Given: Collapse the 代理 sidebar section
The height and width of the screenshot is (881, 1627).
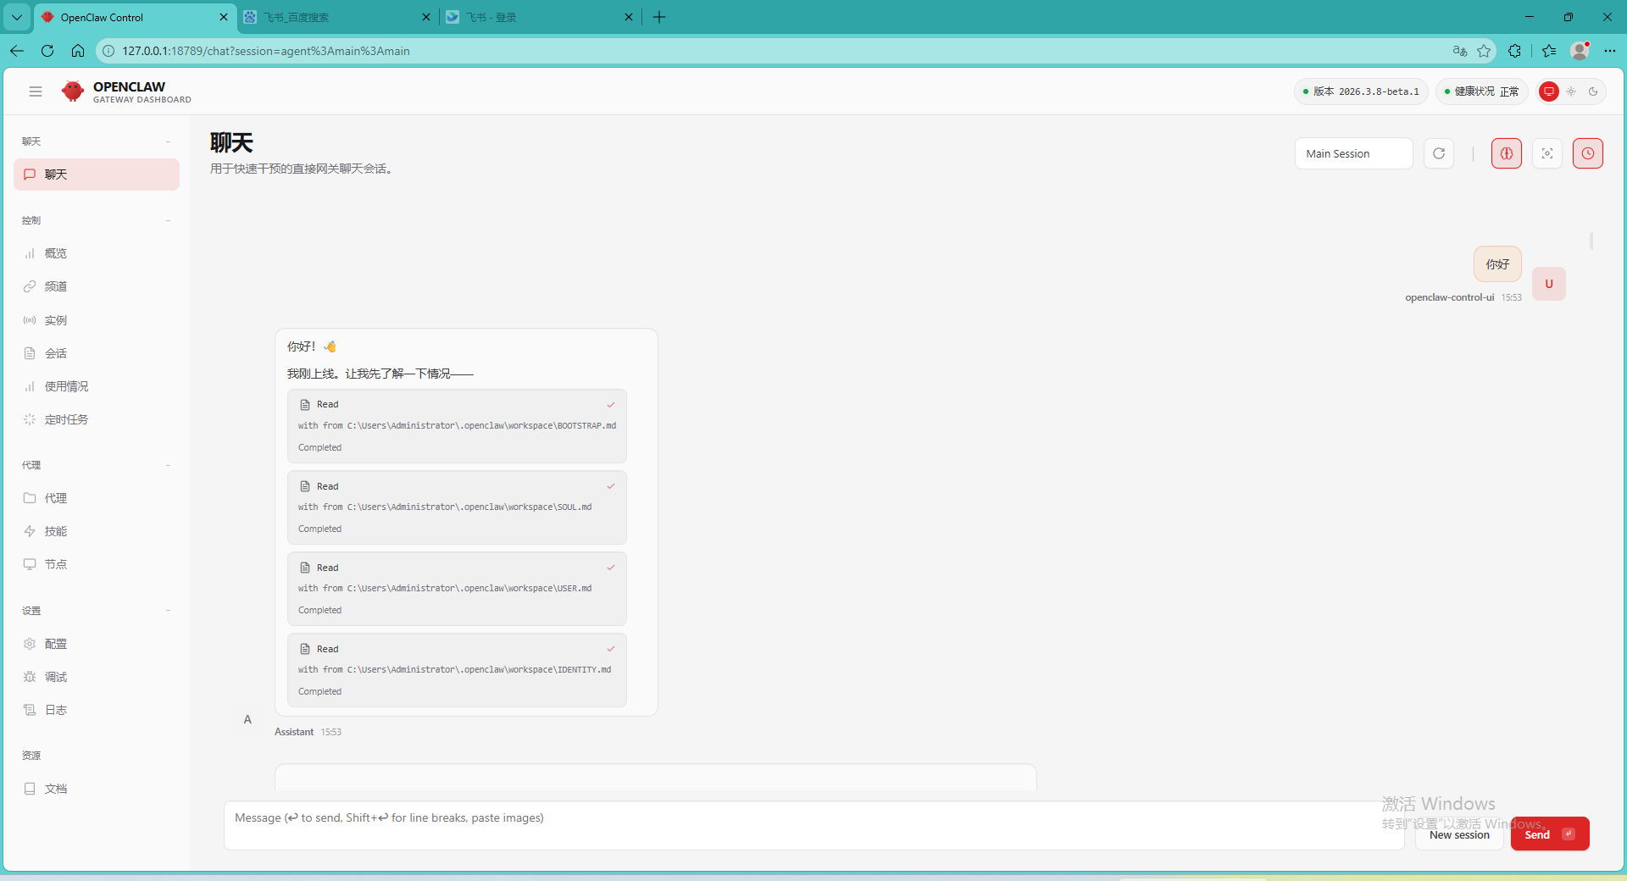Looking at the screenshot, I should click(97, 465).
